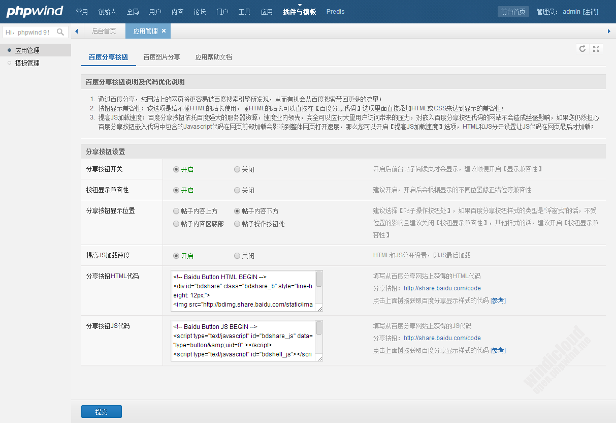Close the 应用管理 tab
This screenshot has height=423, width=616.
coord(164,31)
